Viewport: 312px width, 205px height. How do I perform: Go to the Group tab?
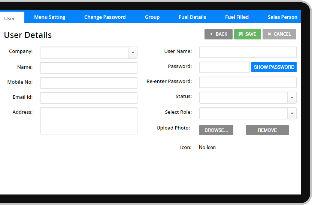(152, 17)
